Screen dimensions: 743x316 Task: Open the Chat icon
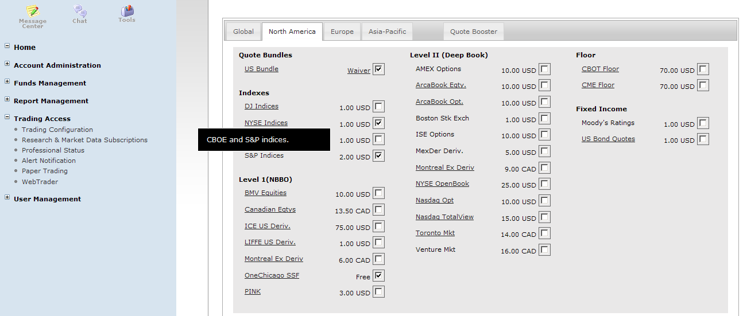80,14
